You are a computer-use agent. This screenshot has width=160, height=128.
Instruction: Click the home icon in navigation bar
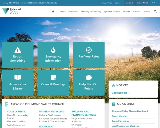tap(53, 11)
